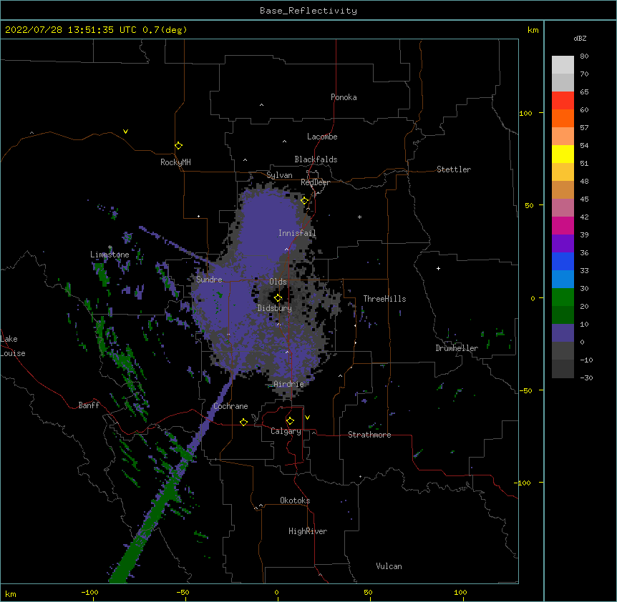Click the yellow V marker northwest of RockyMH

coord(125,132)
